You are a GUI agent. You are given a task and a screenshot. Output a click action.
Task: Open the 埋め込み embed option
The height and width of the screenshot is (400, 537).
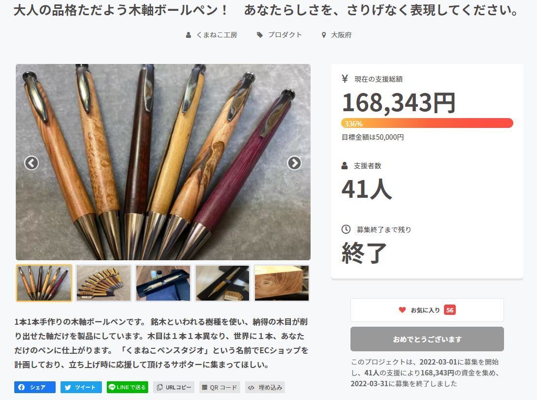point(265,387)
